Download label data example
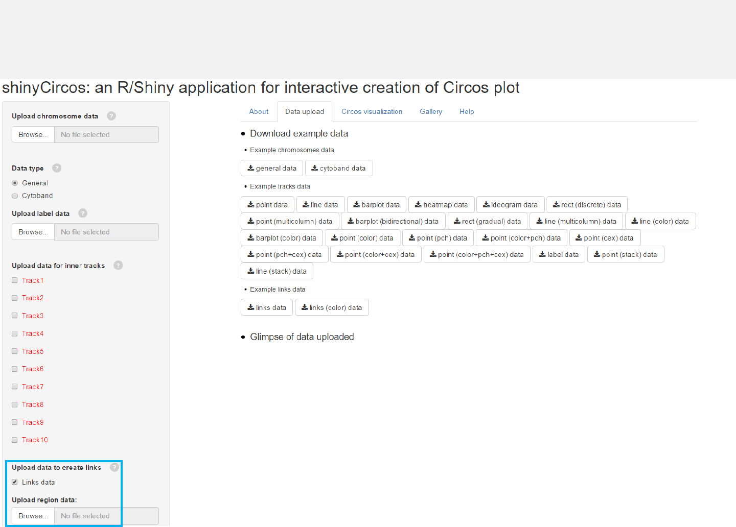 pos(559,254)
